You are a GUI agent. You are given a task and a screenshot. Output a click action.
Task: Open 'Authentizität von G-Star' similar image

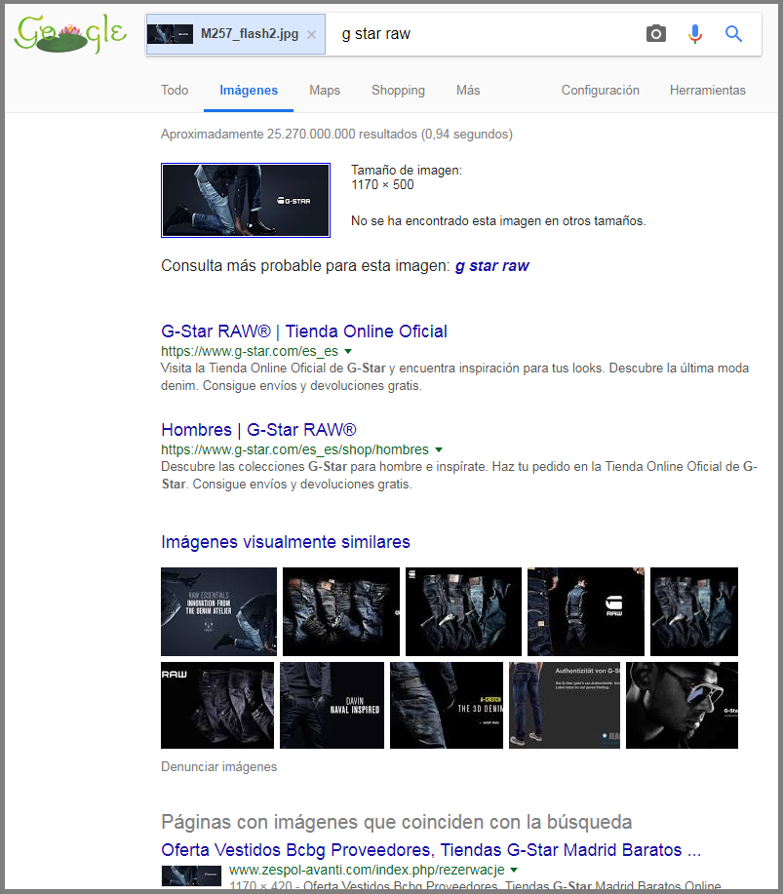[x=565, y=705]
